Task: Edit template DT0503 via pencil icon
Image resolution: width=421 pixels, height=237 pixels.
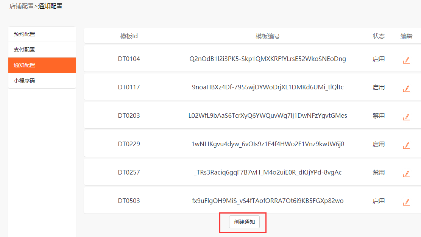Action: [x=406, y=202]
